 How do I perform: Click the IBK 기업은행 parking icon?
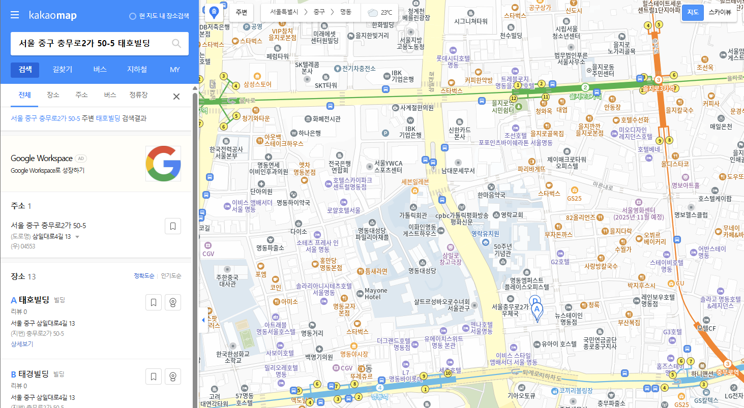click(385, 134)
